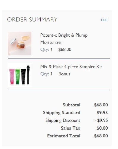Screen dimensions: 118x149
Task: Click the Shipping Standard label
Action: tap(62, 113)
